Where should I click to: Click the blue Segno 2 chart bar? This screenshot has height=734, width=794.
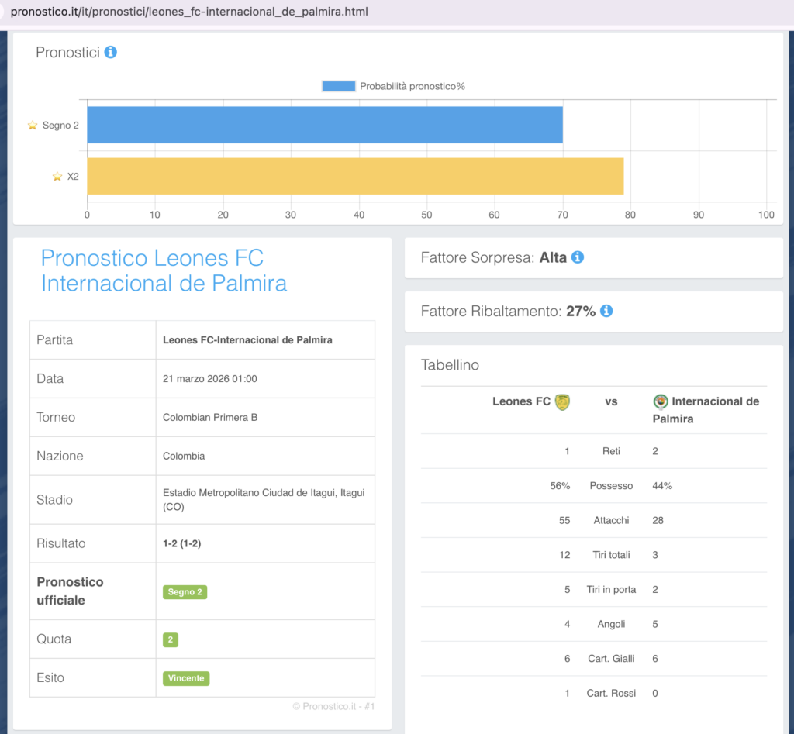point(324,126)
